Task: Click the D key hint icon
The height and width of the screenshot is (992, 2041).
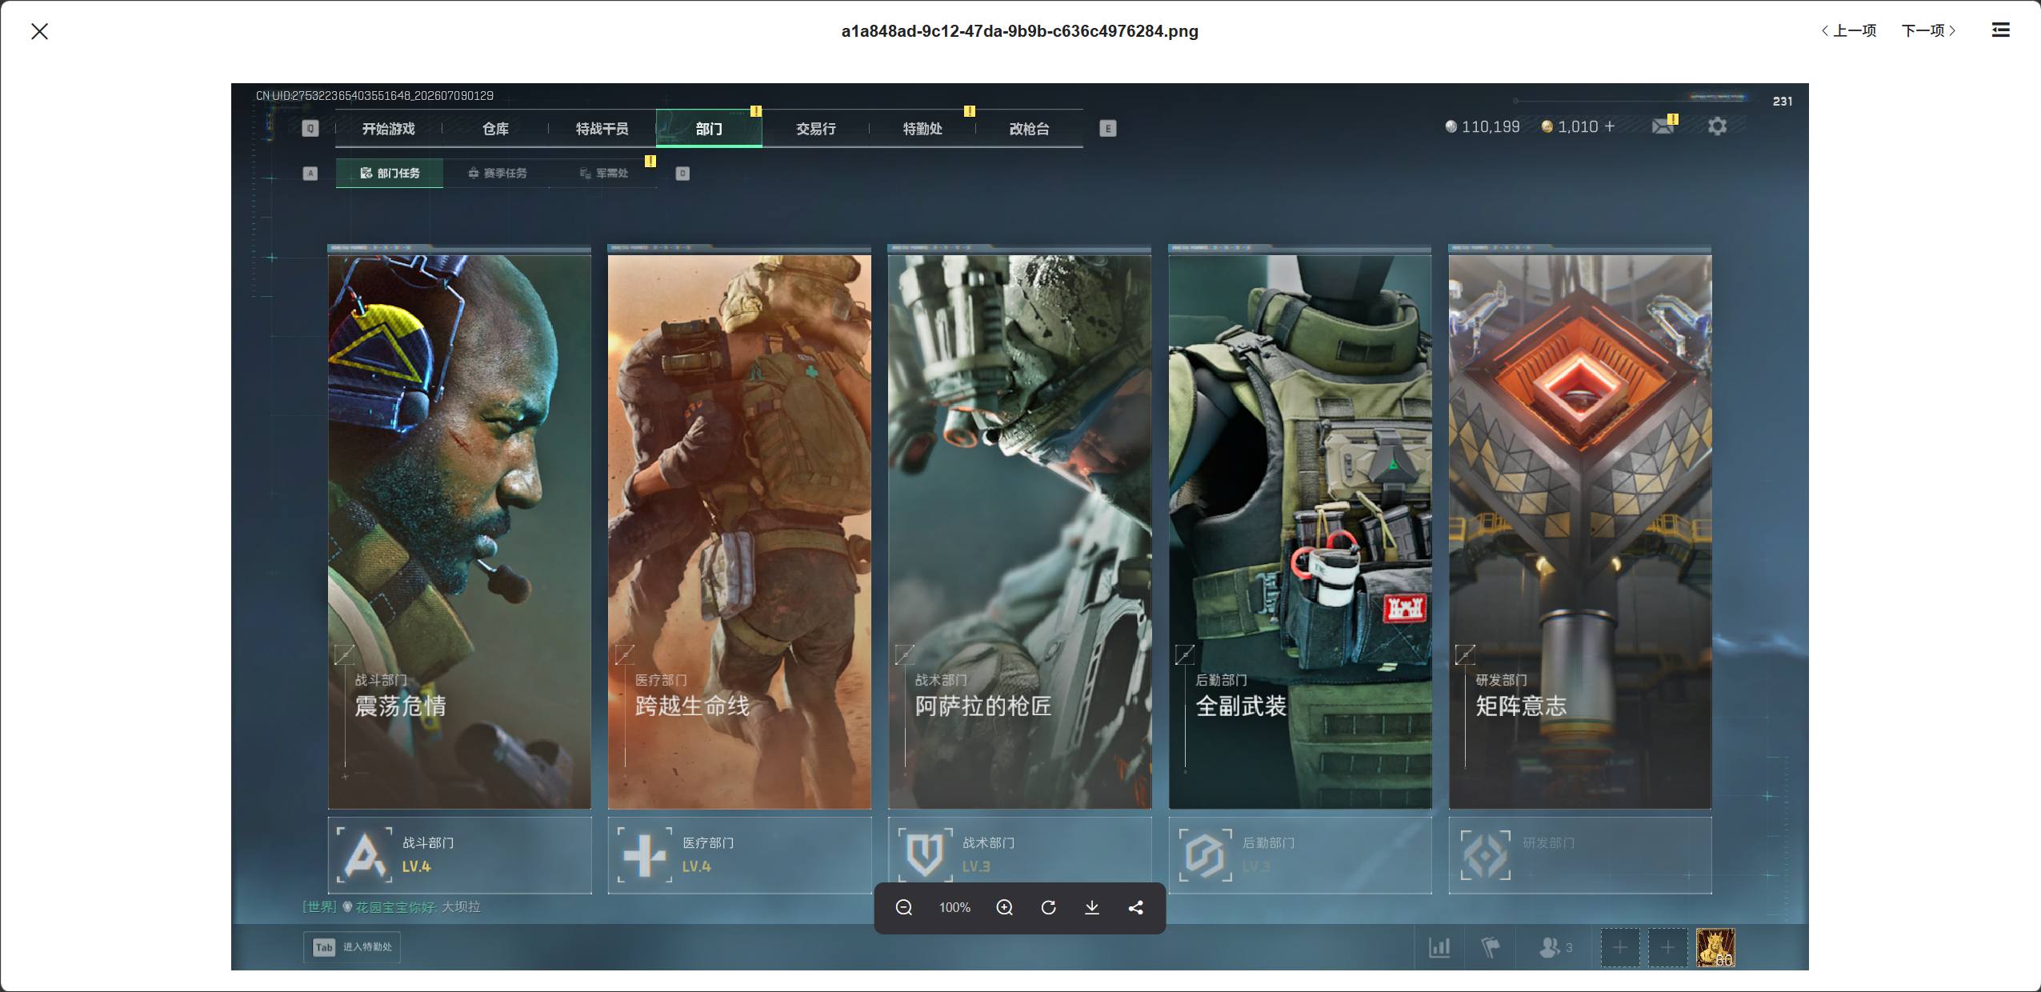Action: [682, 174]
